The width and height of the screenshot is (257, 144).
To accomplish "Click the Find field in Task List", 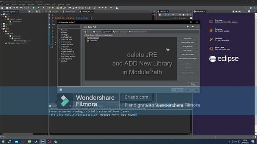I will coord(164,18).
